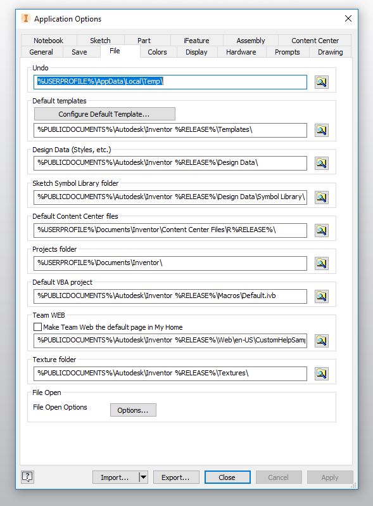Switch to the Drawing tab
The width and height of the screenshot is (373, 506).
[x=330, y=52]
